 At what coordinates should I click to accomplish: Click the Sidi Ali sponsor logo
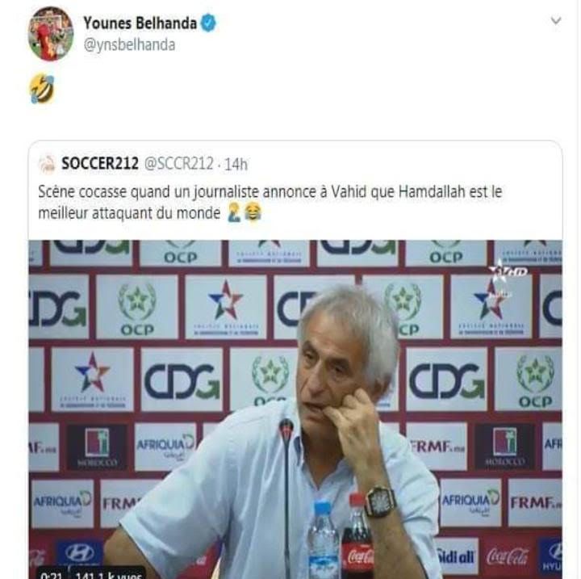click(455, 556)
